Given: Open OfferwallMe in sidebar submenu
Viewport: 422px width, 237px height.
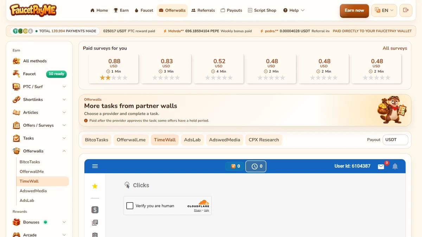Looking at the screenshot, I should click(32, 172).
